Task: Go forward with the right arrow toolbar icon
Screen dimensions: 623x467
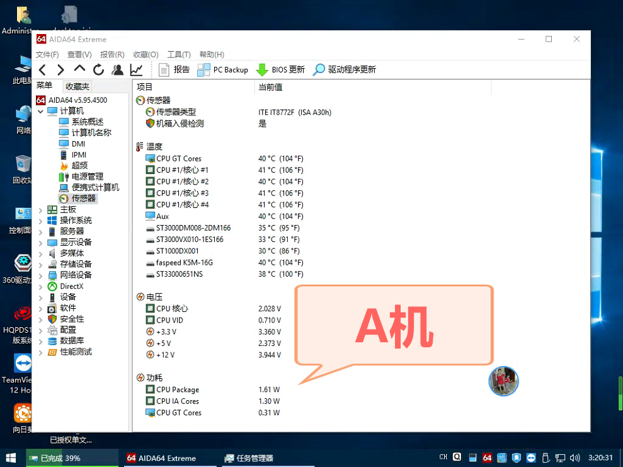Action: click(x=60, y=70)
